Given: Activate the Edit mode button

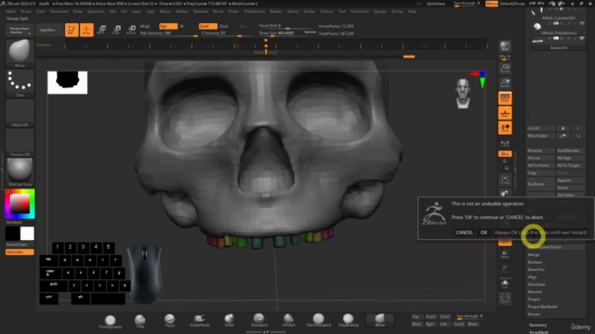Looking at the screenshot, I should click(72, 30).
